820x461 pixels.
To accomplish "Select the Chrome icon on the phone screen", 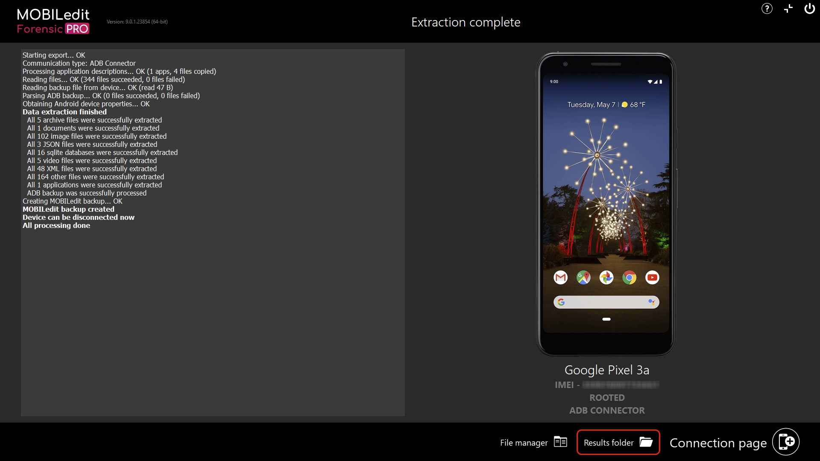I will point(630,277).
